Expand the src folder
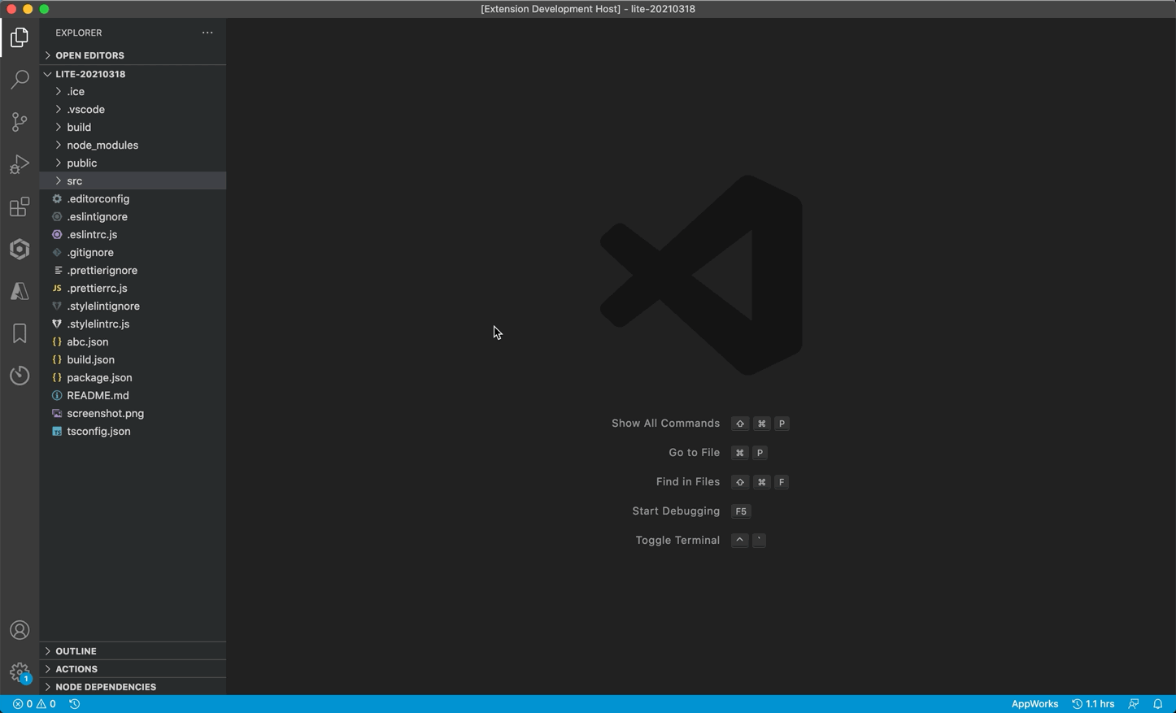This screenshot has height=713, width=1176. (x=133, y=181)
